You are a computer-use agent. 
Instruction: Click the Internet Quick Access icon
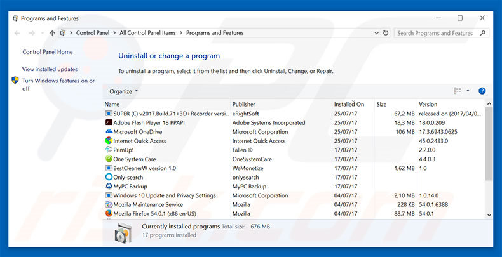tap(109, 141)
